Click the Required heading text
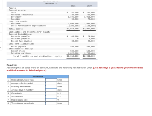152x116 pixels. [x=12, y=65]
